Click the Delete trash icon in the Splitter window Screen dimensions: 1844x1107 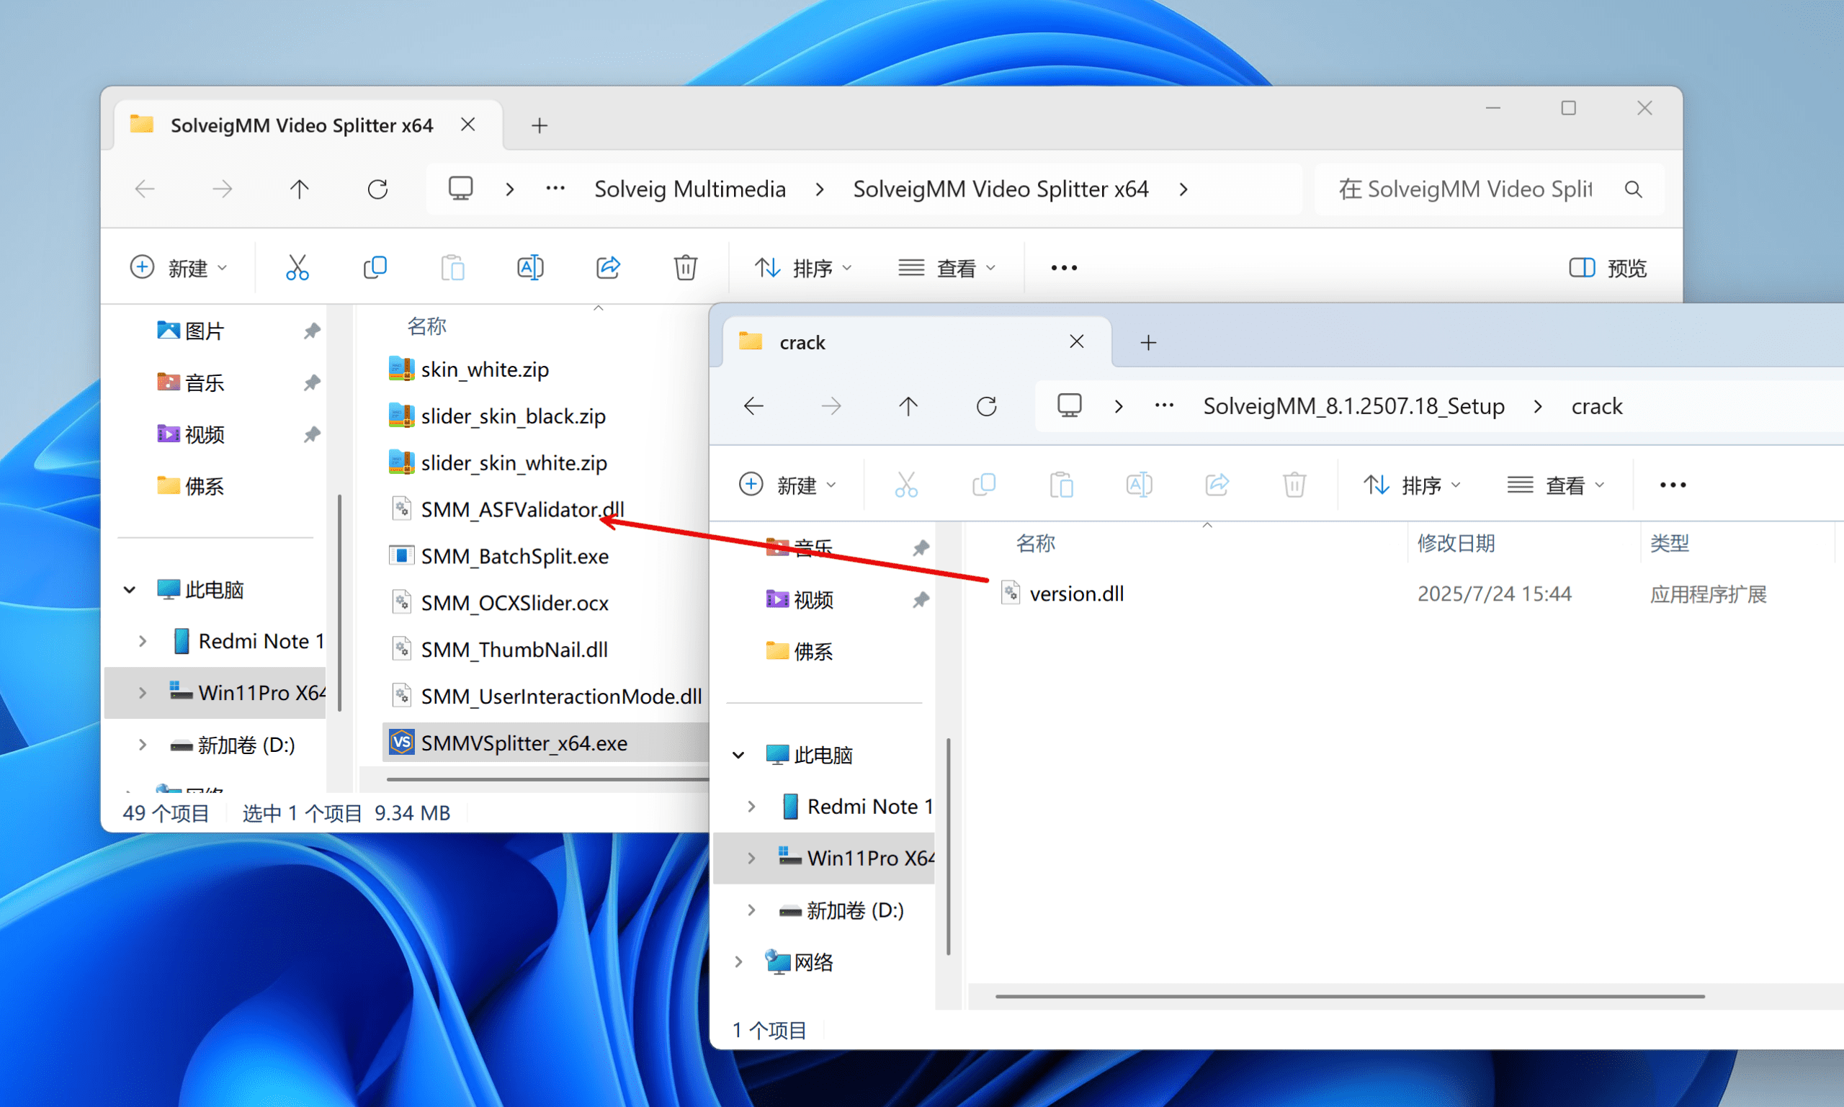coord(685,267)
